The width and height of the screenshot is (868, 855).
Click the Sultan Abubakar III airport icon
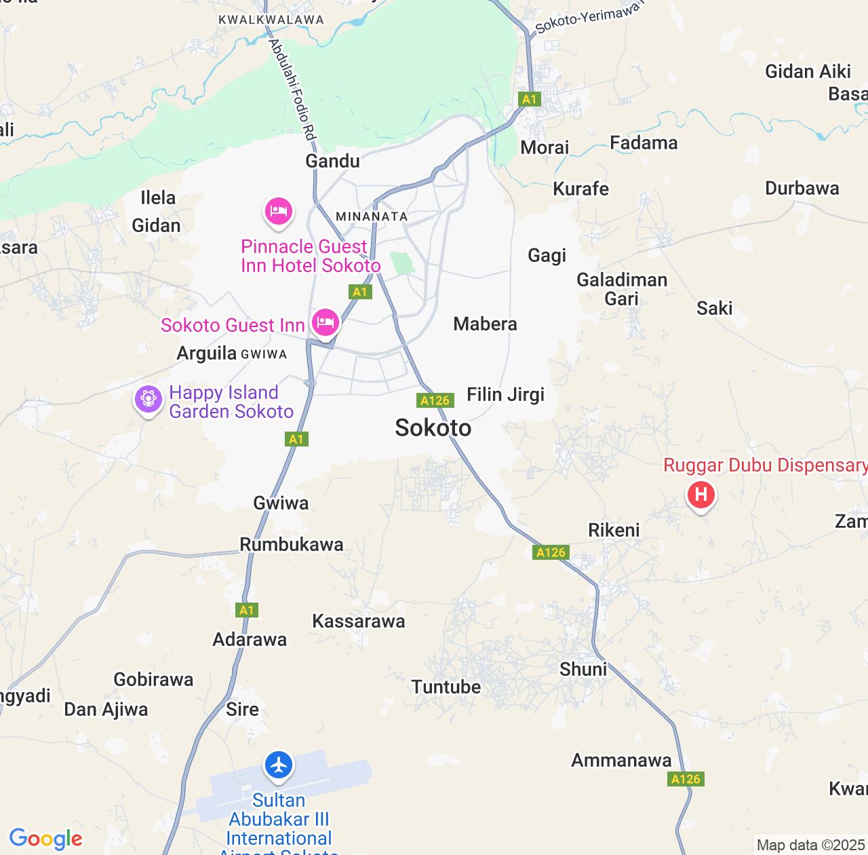(279, 765)
